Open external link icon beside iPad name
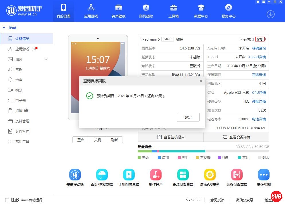Image resolution: width=285 pixels, height=205 pixels. pyautogui.click(x=107, y=129)
